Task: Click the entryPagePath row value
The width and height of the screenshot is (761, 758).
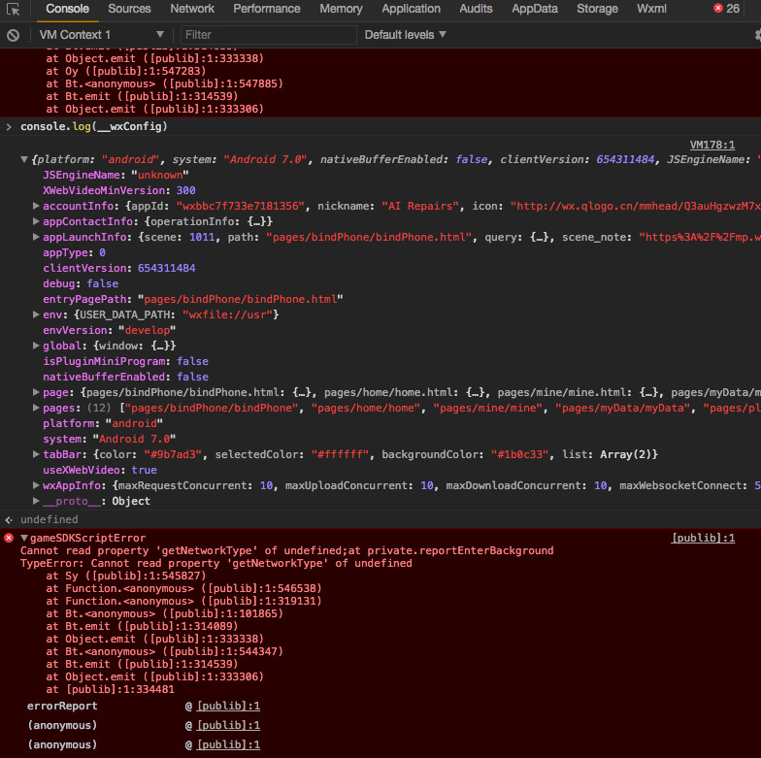Action: (241, 299)
